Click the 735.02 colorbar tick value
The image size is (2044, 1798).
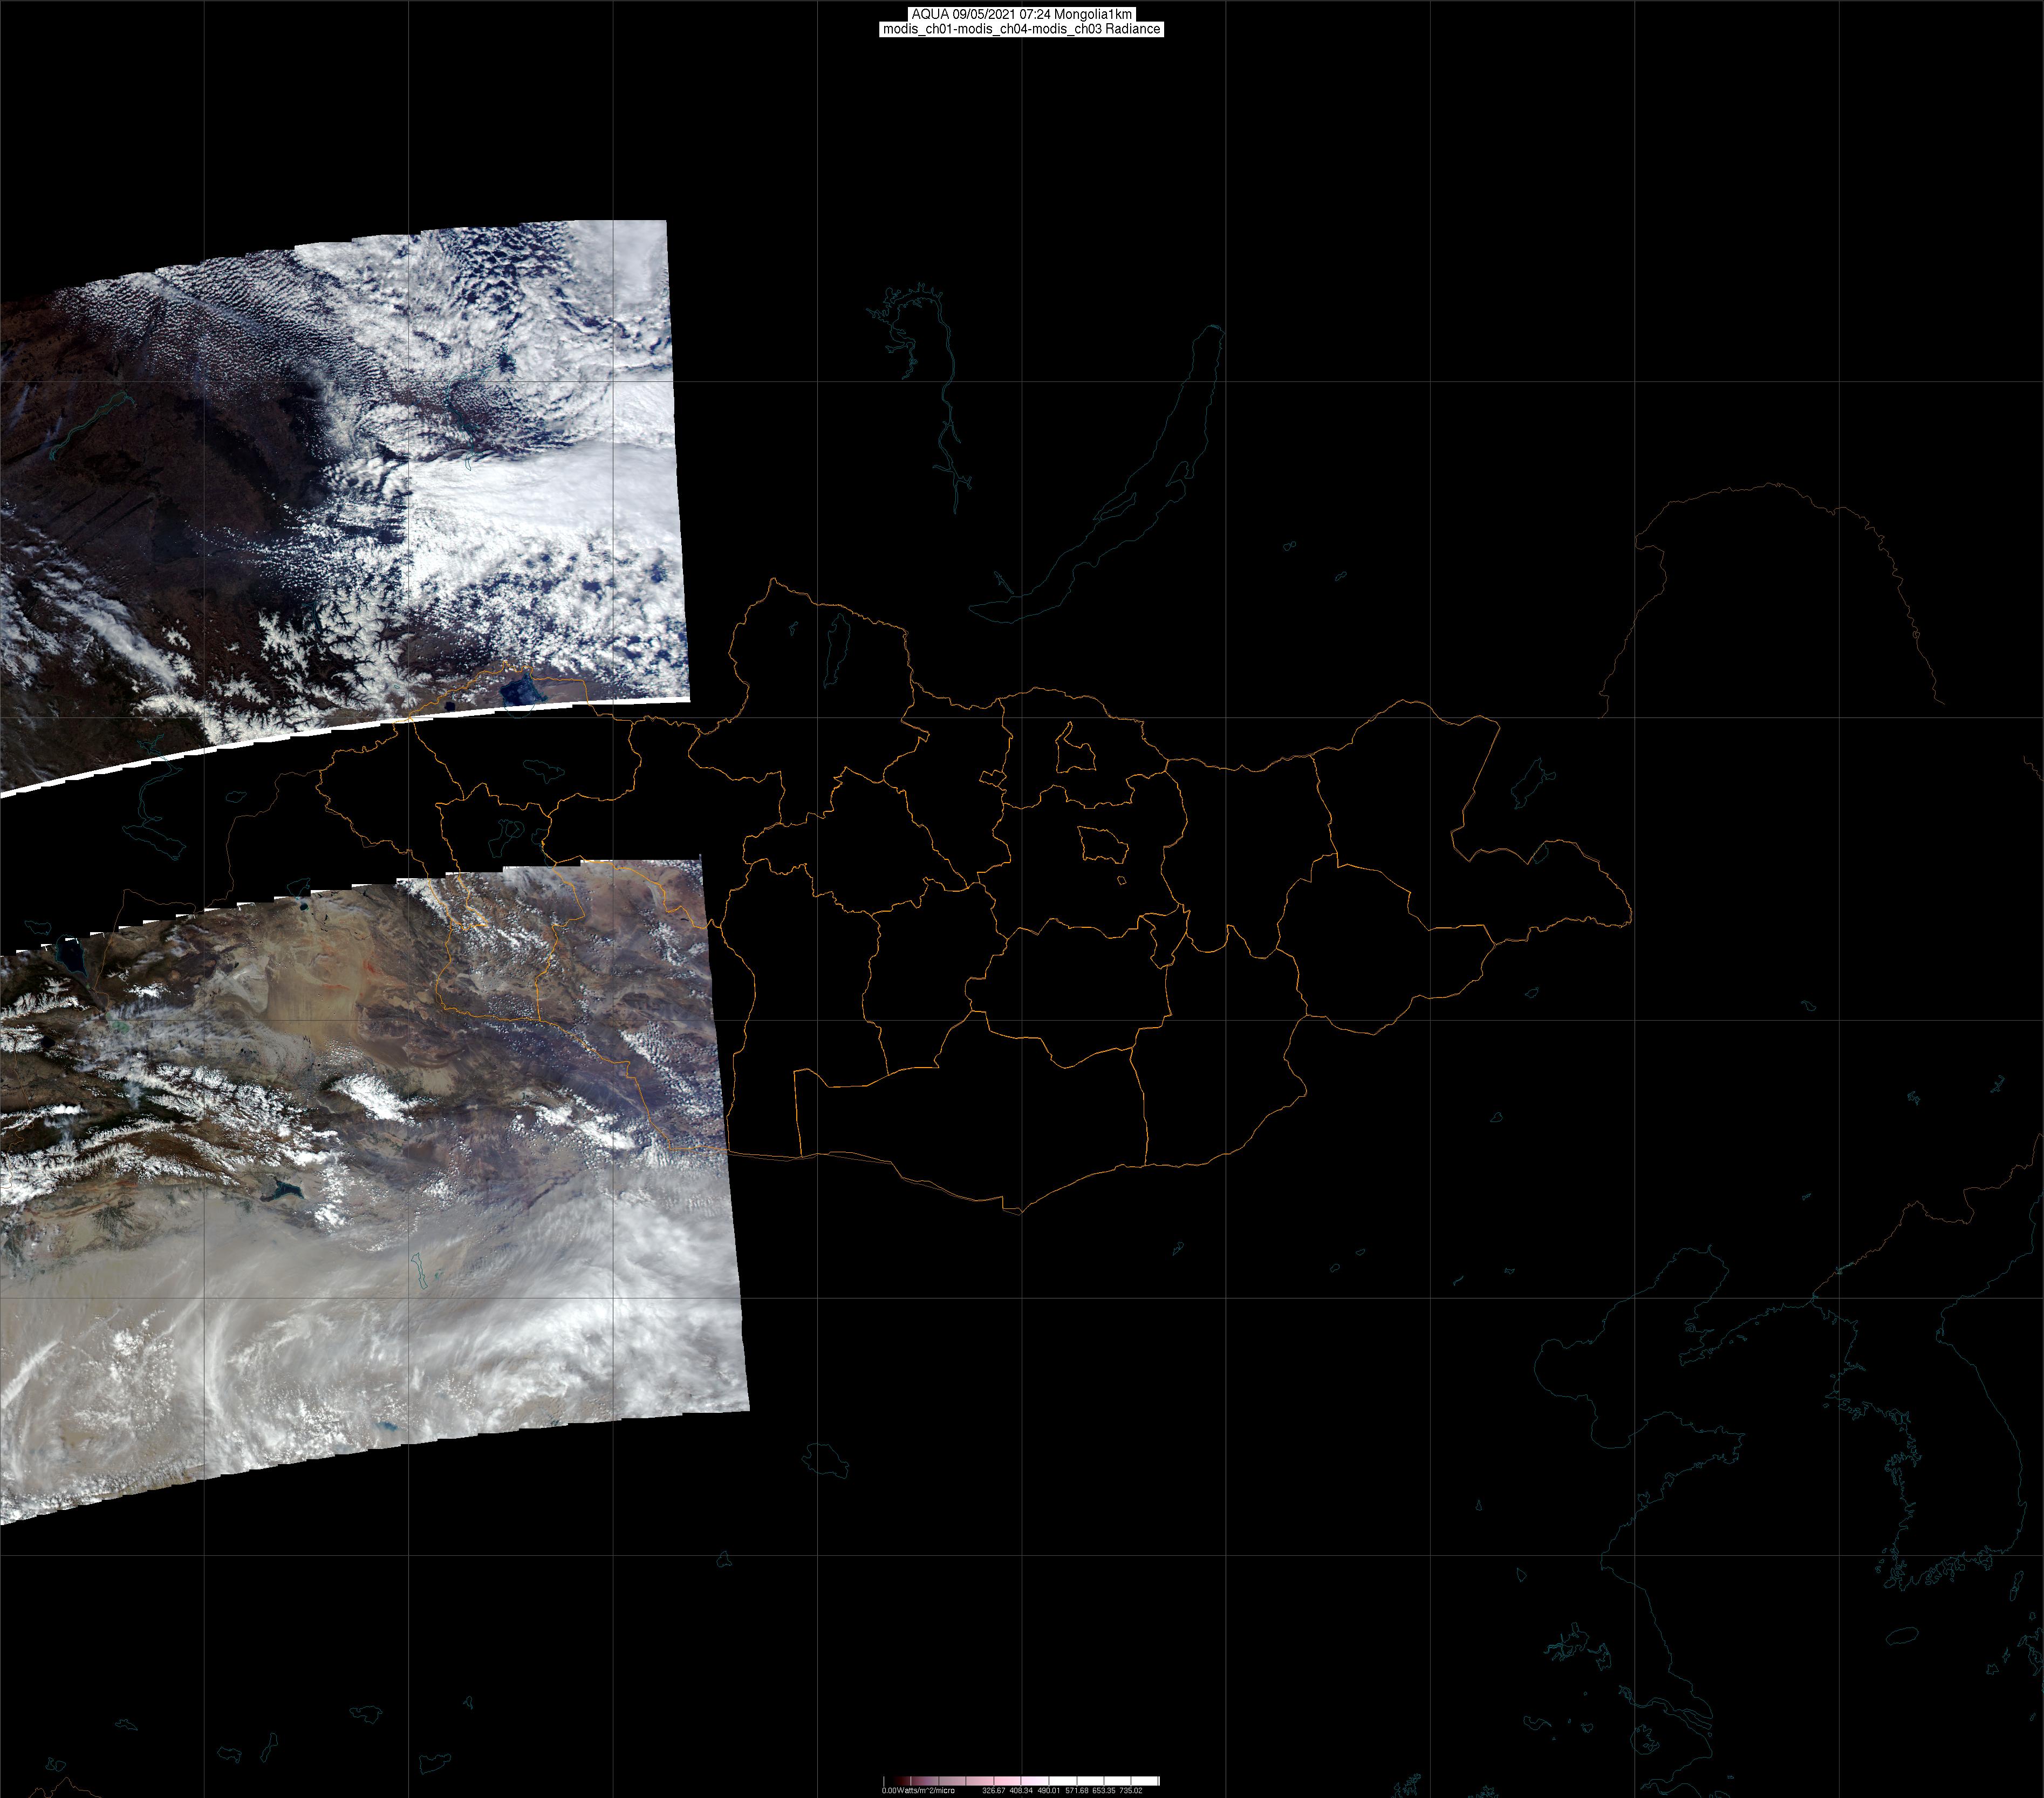(1131, 1790)
